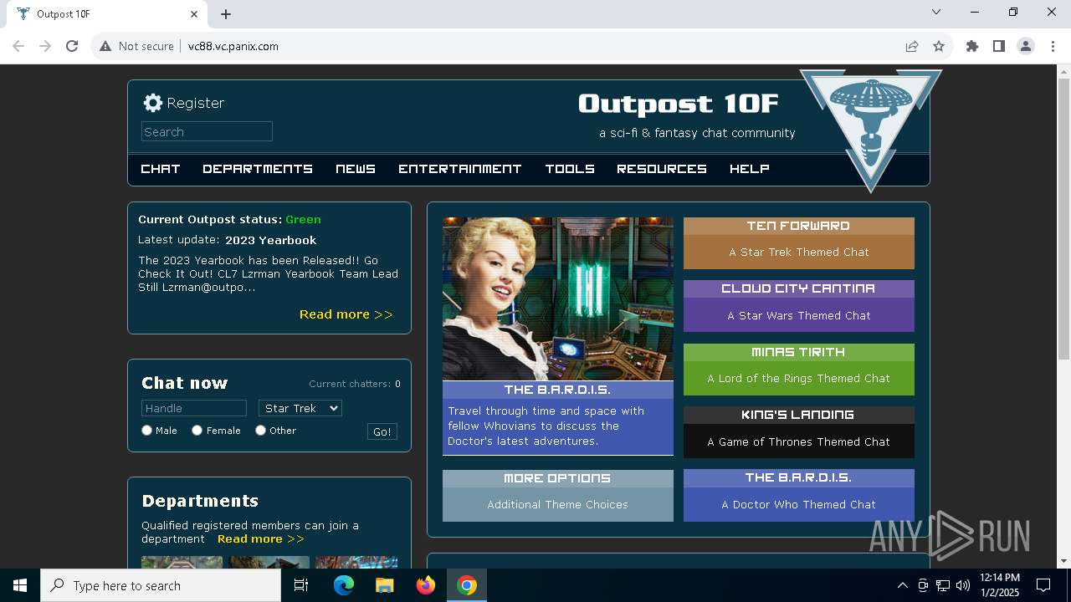
Task: Open the CHAT menu
Action: tap(161, 169)
